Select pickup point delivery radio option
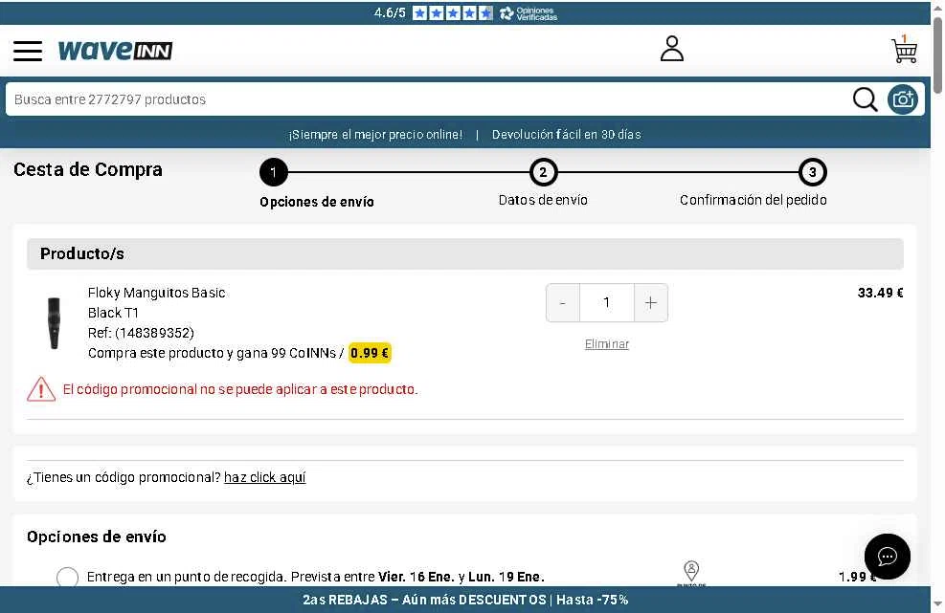This screenshot has height=613, width=945. coord(67,577)
